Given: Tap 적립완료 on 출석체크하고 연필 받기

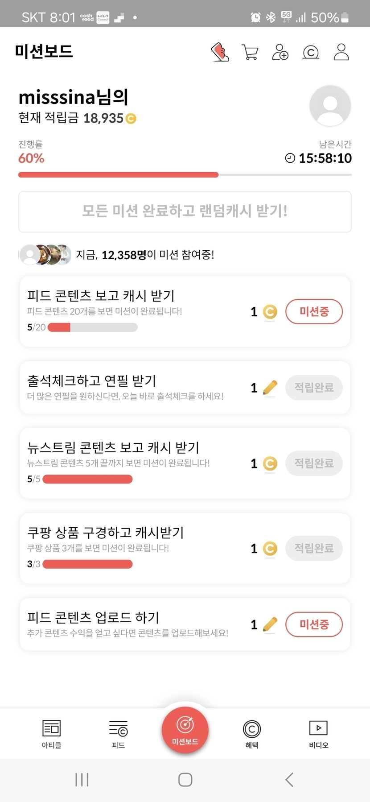Looking at the screenshot, I should tap(314, 387).
